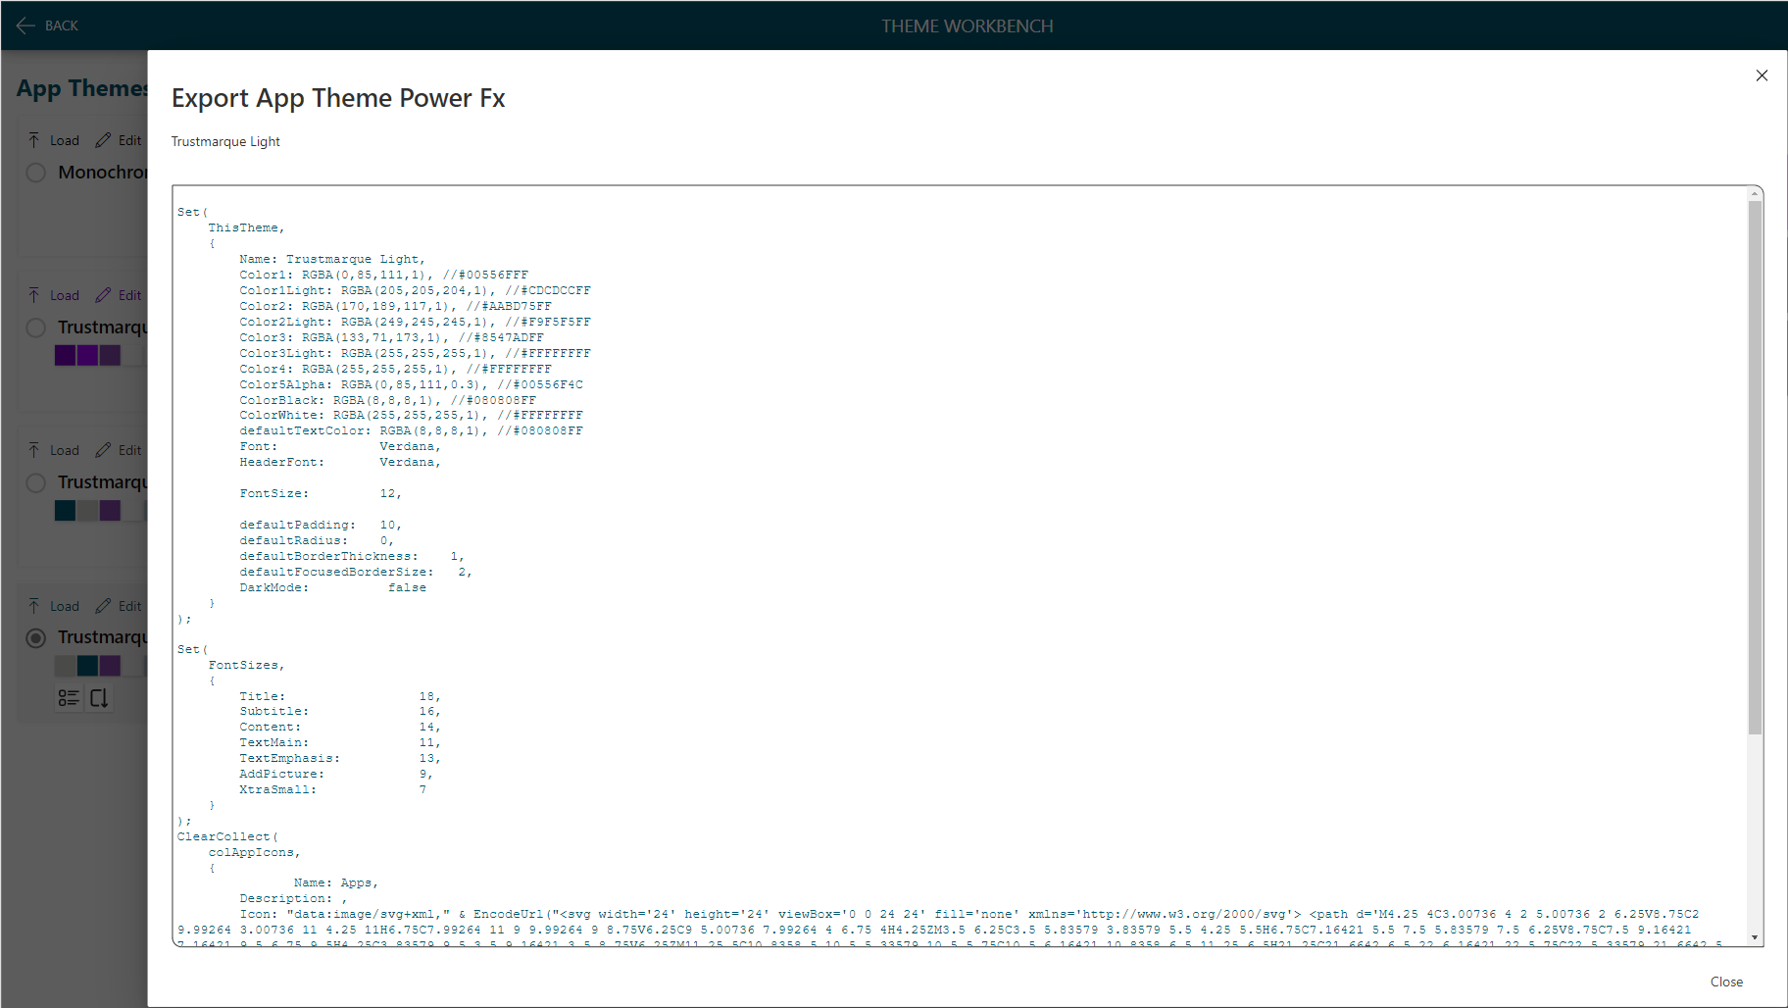Click the selected Trustmarque theme radio button
Viewport: 1788px width, 1008px height.
pyautogui.click(x=36, y=638)
